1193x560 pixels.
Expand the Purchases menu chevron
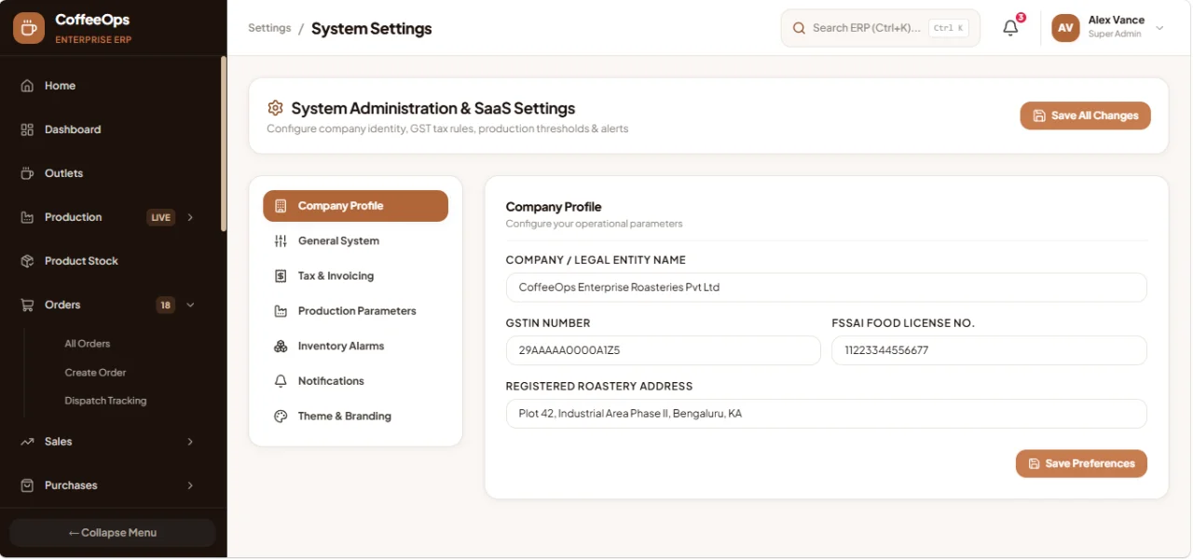(x=190, y=485)
